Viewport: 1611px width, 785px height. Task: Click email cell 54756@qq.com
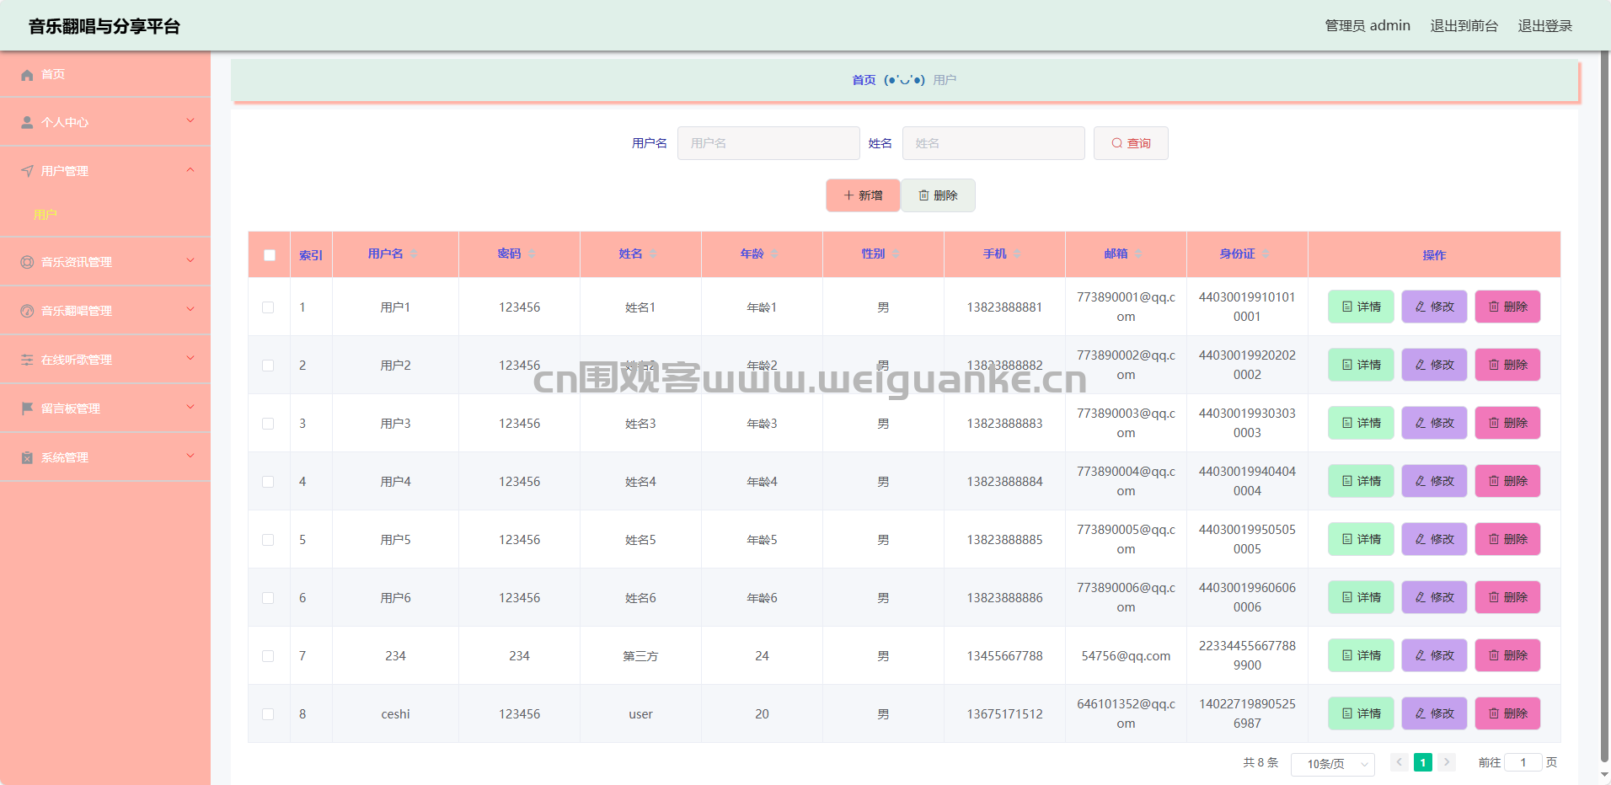pyautogui.click(x=1126, y=656)
